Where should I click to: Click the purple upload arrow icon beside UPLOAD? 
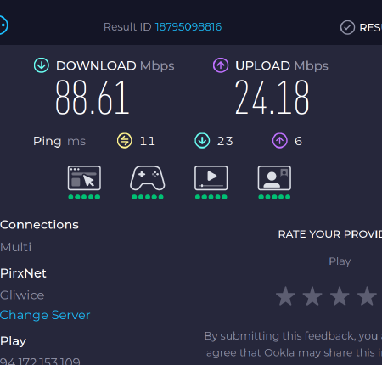point(221,65)
